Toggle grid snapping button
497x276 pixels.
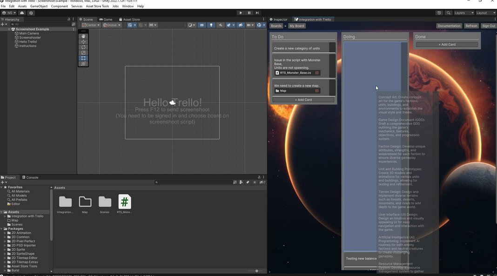[x=141, y=25]
